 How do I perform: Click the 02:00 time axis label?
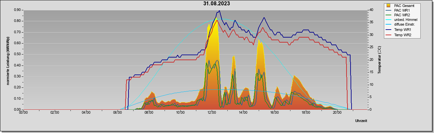55,113
